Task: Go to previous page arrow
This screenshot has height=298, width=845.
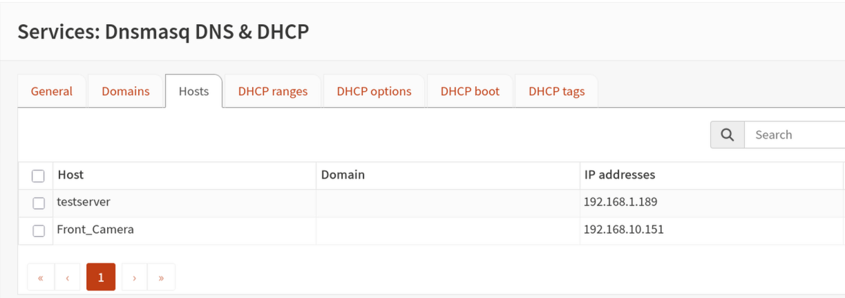Action: (68, 277)
